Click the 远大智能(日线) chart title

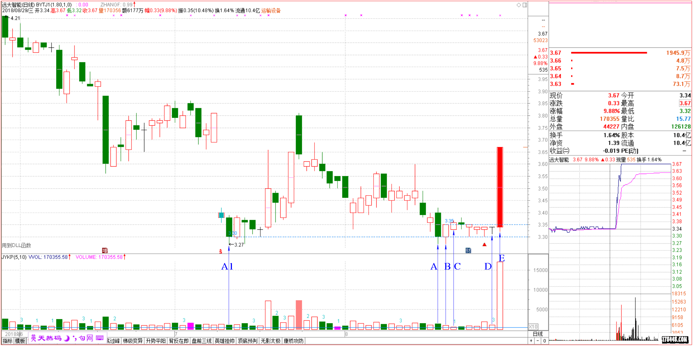pyautogui.click(x=18, y=5)
